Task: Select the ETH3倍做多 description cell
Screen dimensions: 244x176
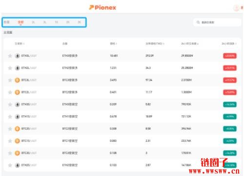Action: pos(70,56)
